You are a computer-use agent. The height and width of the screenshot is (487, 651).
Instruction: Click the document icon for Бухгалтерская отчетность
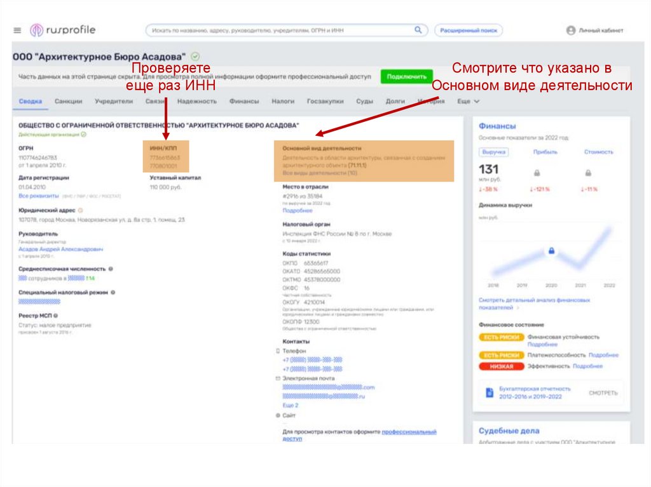490,392
